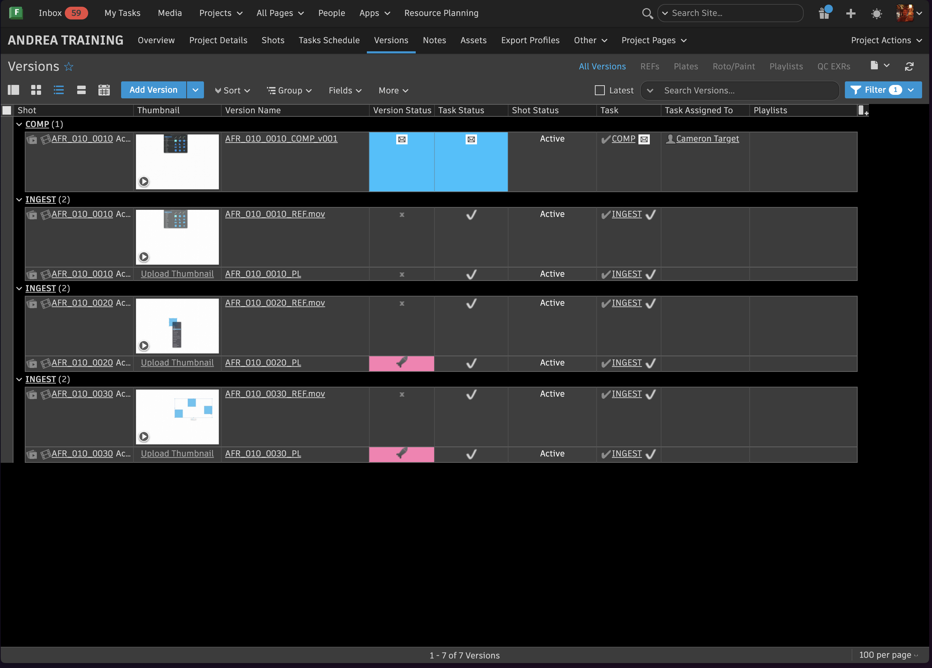
Task: Open AFR_010_0010_COMP_v001 version link
Action: (281, 139)
